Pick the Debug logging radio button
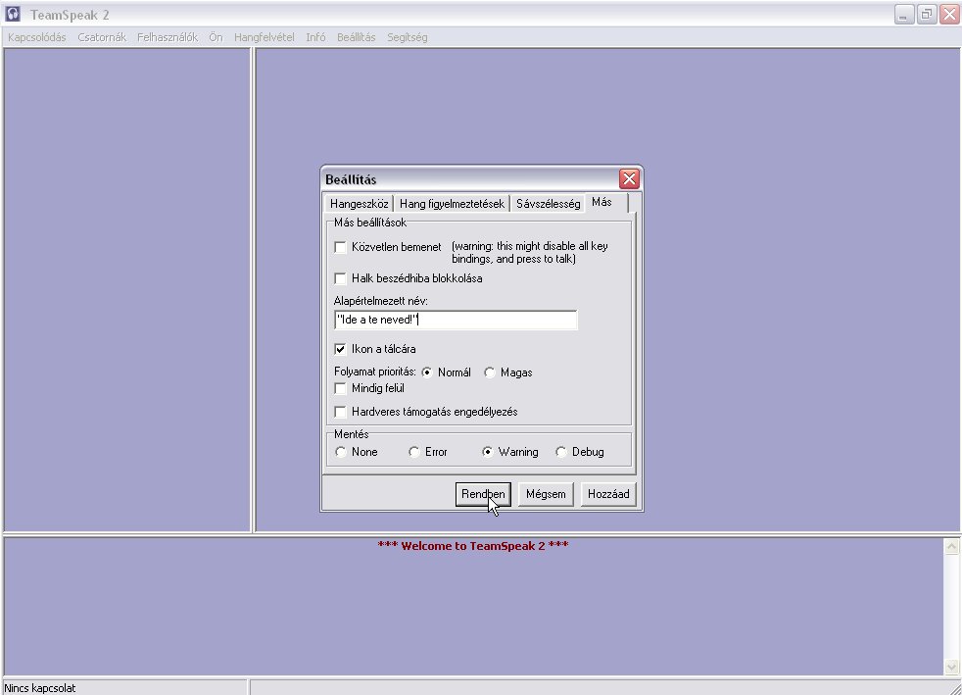The height and width of the screenshot is (695, 962). (x=561, y=452)
